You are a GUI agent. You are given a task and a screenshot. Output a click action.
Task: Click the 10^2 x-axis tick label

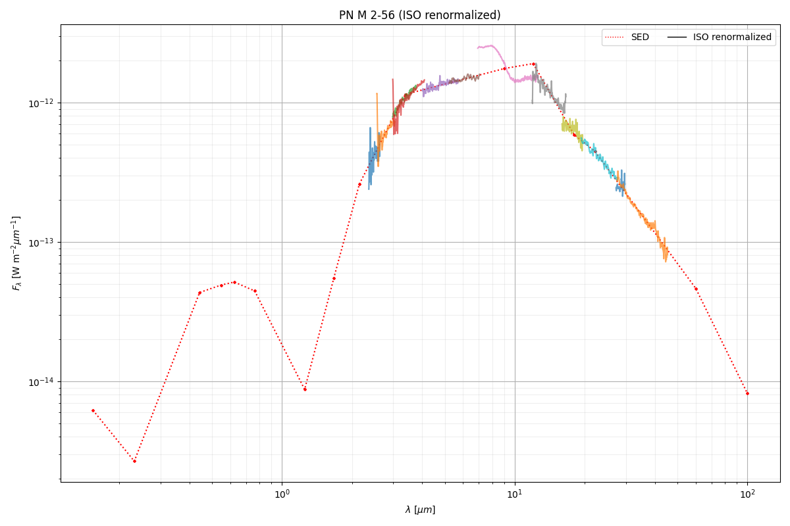click(747, 494)
